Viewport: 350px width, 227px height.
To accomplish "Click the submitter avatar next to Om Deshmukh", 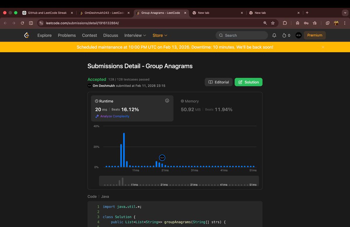I will pos(90,86).
